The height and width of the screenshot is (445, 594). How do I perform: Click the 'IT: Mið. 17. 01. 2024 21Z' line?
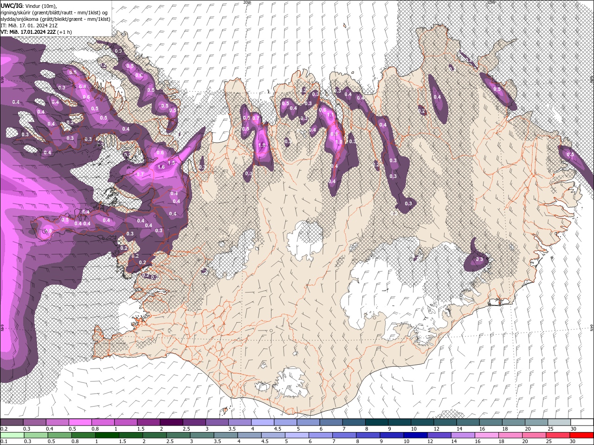[x=29, y=25]
